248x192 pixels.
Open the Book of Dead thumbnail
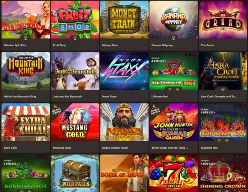[x=124, y=173]
